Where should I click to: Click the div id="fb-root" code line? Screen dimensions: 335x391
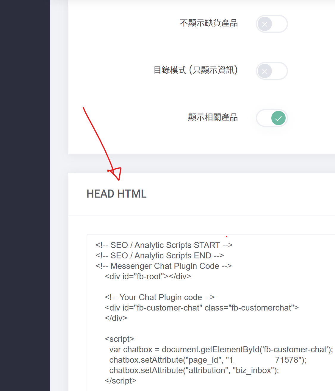[x=148, y=276]
